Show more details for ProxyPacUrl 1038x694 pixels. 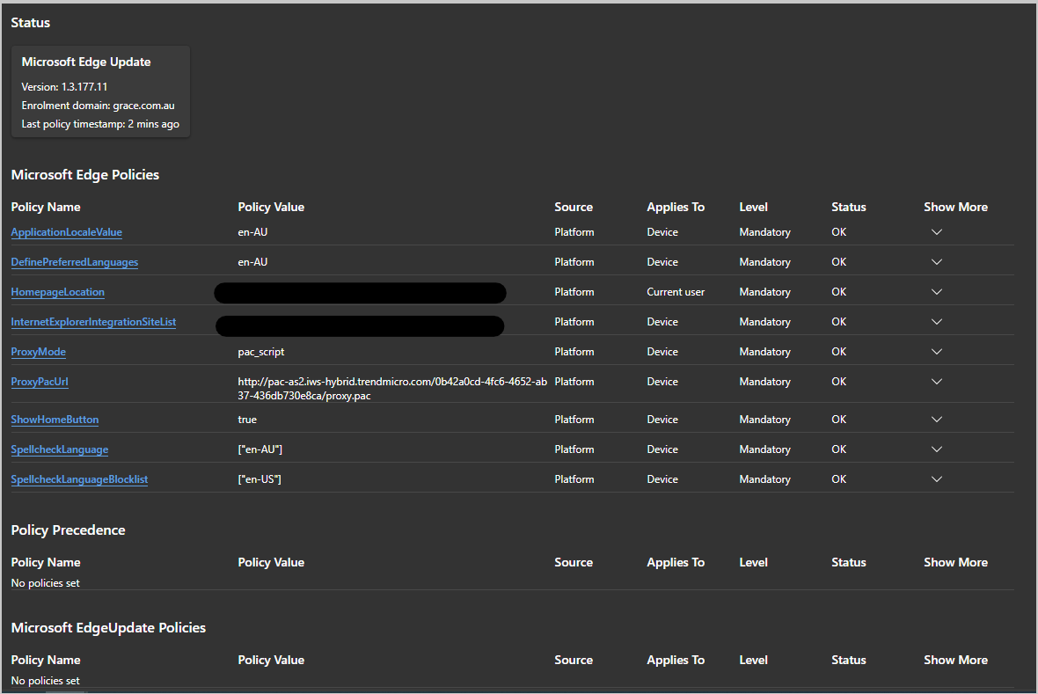(x=936, y=381)
